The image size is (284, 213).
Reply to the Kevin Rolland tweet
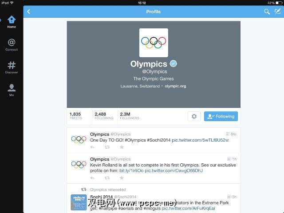click(92, 177)
